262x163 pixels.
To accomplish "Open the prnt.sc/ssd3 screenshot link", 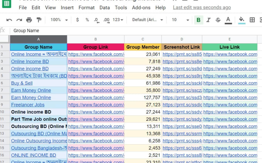I will tap(182, 98).
